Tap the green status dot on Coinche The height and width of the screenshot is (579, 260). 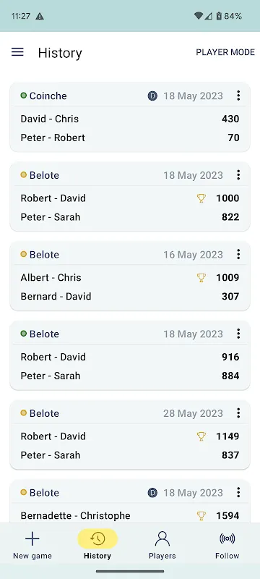(24, 96)
